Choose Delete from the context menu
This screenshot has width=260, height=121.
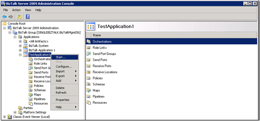pos(65,88)
